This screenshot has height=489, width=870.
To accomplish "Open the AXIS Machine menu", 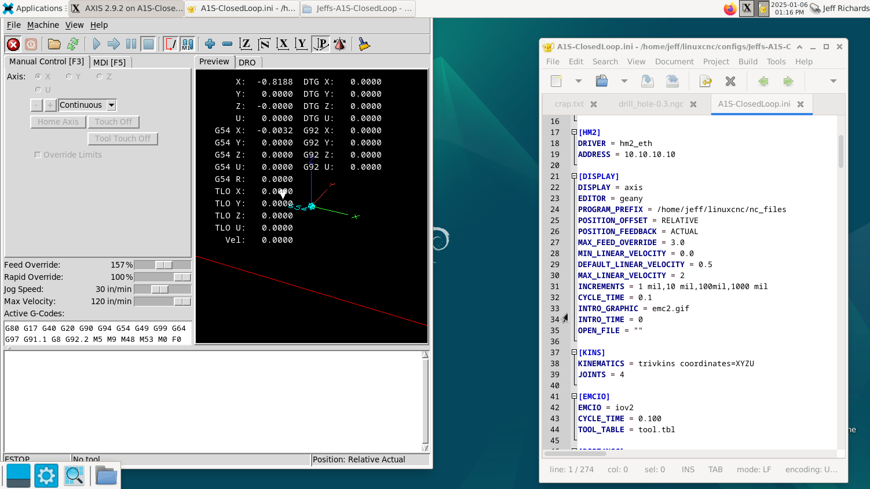I will 43,25.
